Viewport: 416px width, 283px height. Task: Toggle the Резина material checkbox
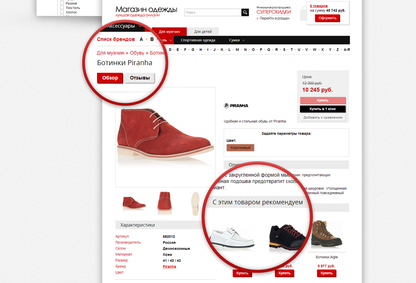pyautogui.click(x=62, y=3)
